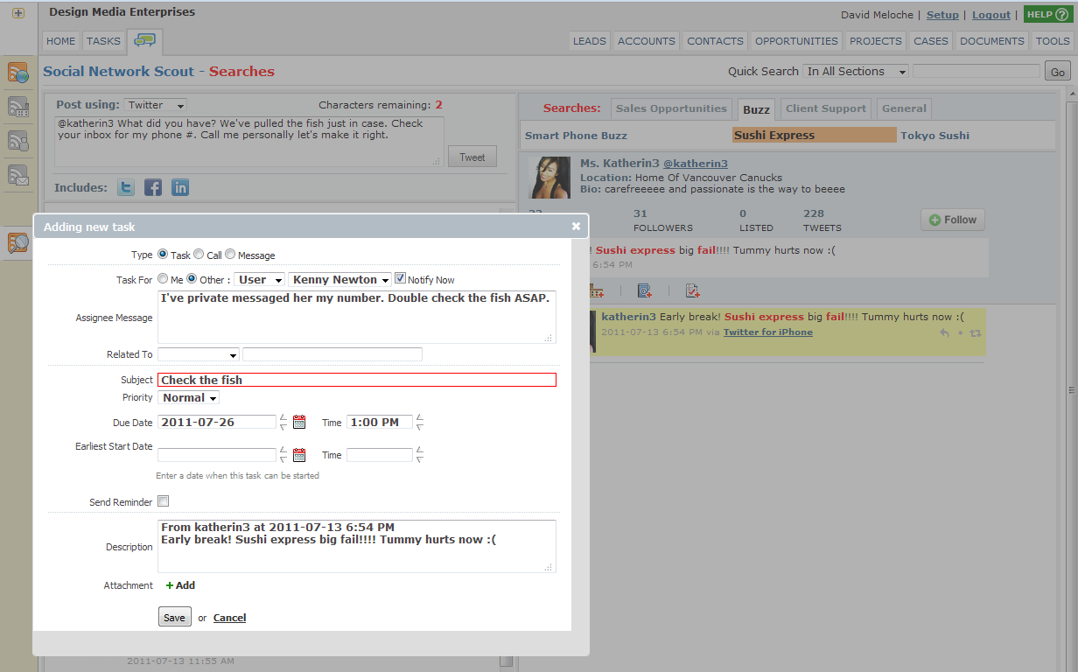
Task: Click the building-with-plus icon under the tweet
Action: [597, 290]
